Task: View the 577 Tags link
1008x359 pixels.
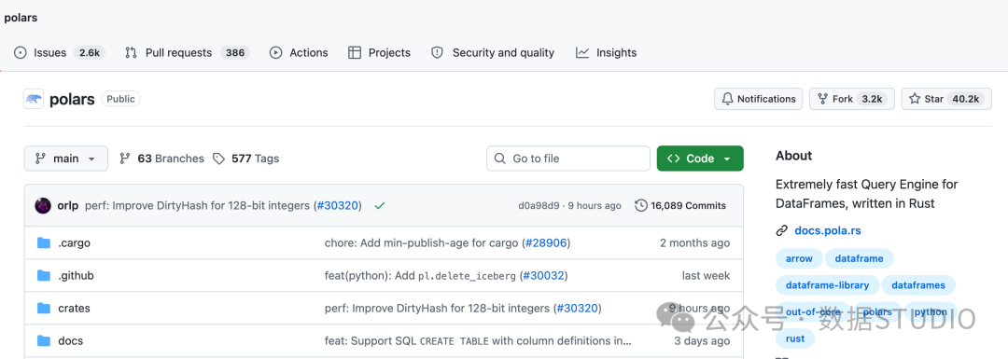Action: (246, 158)
